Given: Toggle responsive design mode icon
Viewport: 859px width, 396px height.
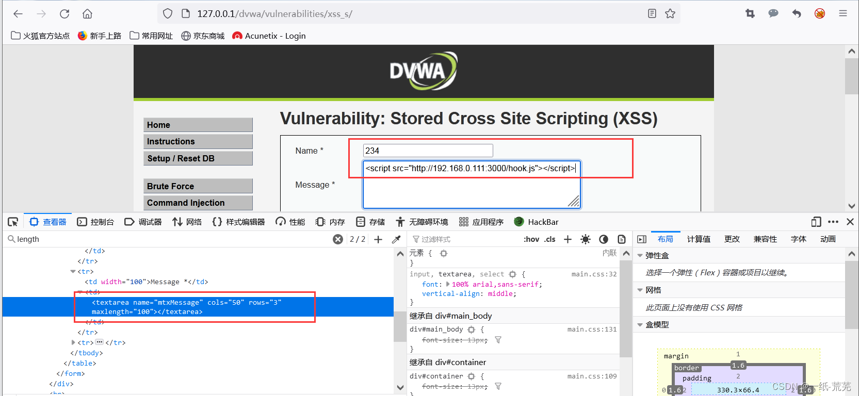Looking at the screenshot, I should coord(816,222).
